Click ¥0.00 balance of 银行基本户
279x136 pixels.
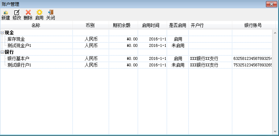[x=132, y=58]
